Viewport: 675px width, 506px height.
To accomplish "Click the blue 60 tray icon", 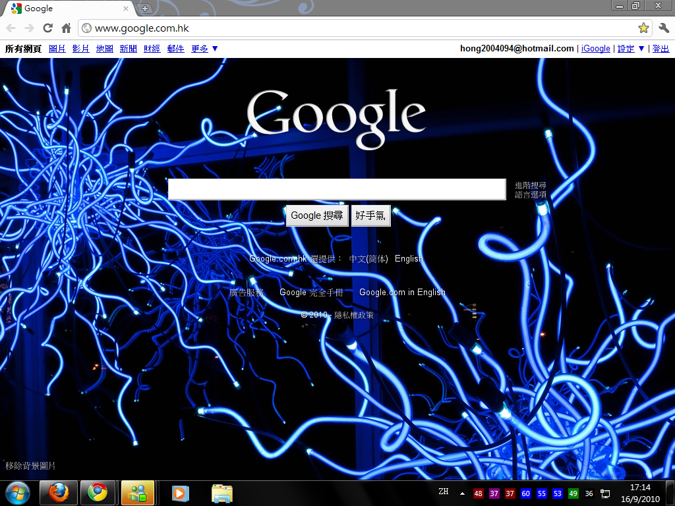I will coord(525,493).
